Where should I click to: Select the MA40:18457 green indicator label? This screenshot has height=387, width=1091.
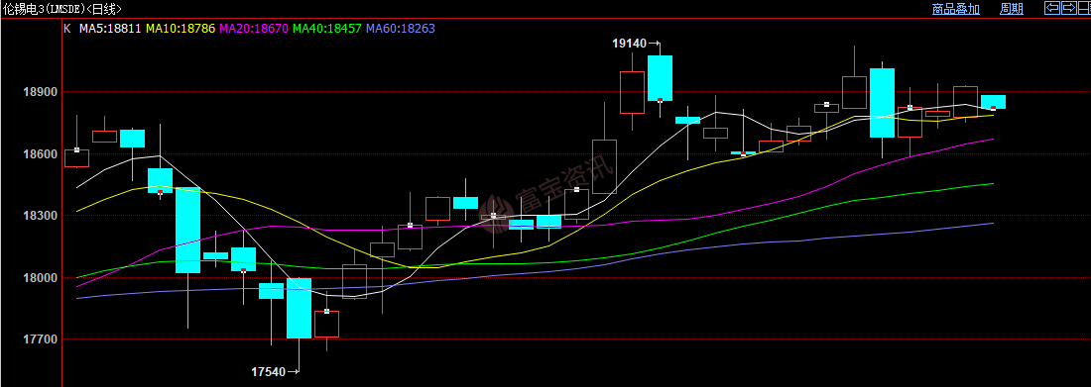click(x=327, y=29)
